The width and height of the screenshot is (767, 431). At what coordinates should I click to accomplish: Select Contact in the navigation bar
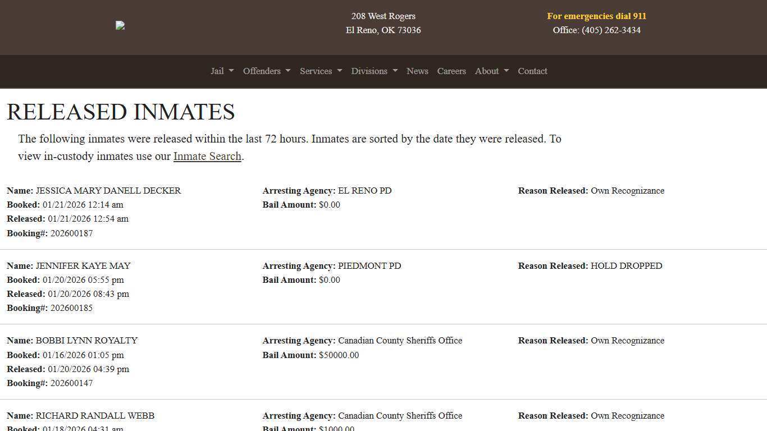(x=532, y=71)
